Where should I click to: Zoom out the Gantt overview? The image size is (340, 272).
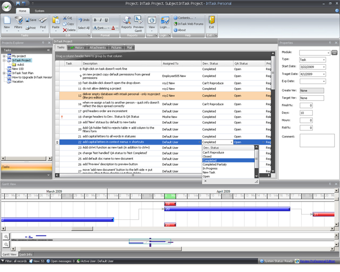click(x=6, y=244)
